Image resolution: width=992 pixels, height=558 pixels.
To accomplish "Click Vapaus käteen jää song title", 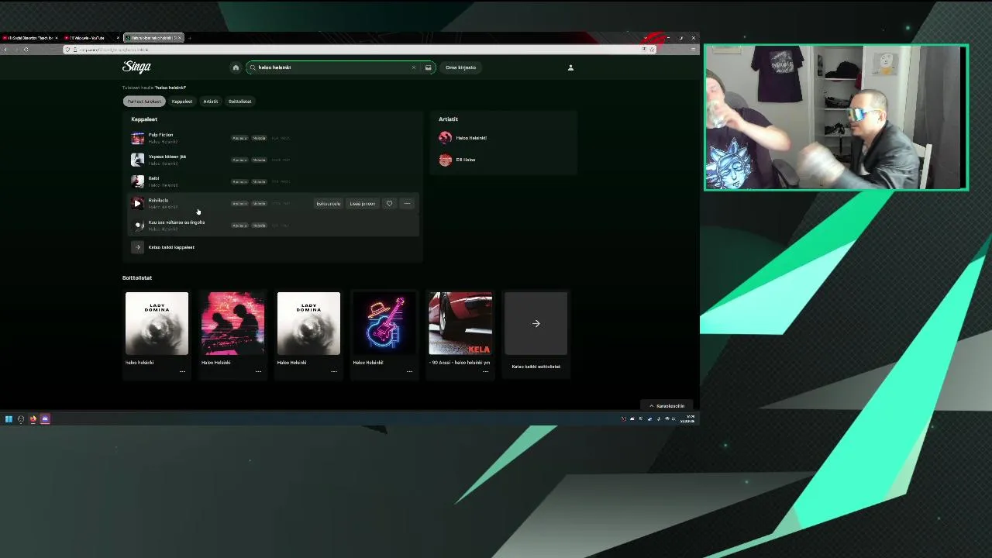I will pyautogui.click(x=167, y=157).
